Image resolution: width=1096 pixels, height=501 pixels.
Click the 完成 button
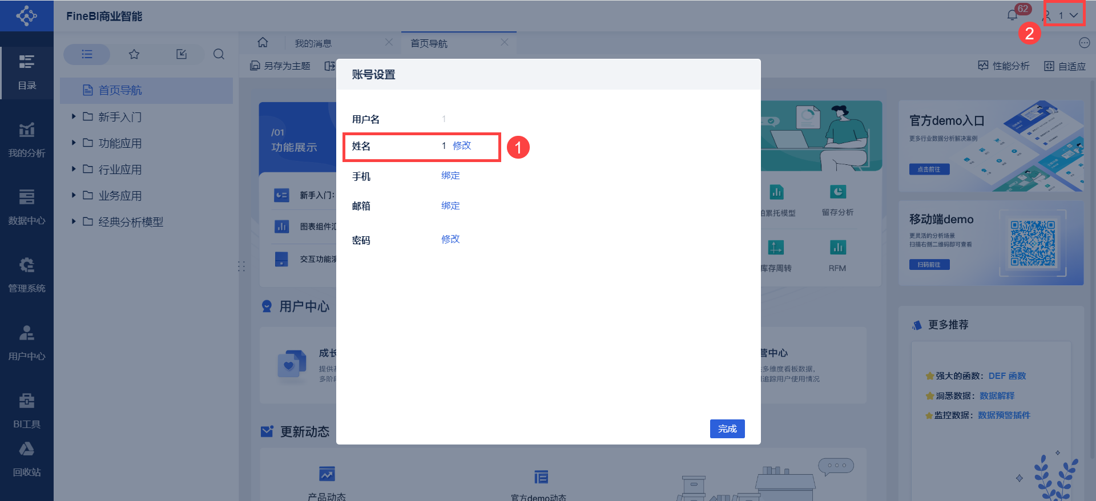point(727,429)
